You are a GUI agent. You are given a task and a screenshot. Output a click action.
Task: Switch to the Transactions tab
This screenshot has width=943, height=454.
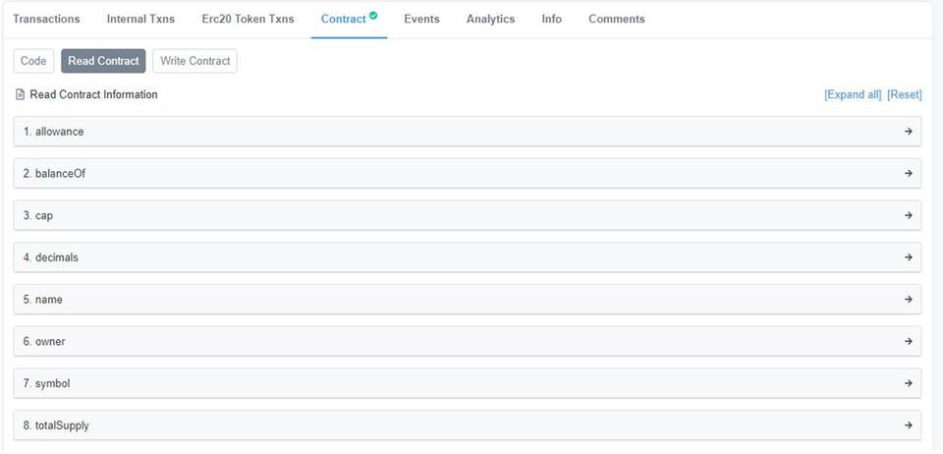[x=46, y=19]
